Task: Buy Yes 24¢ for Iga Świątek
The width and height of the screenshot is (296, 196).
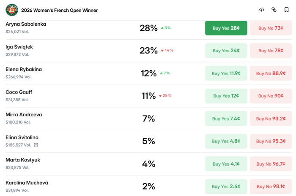Action: click(x=226, y=51)
